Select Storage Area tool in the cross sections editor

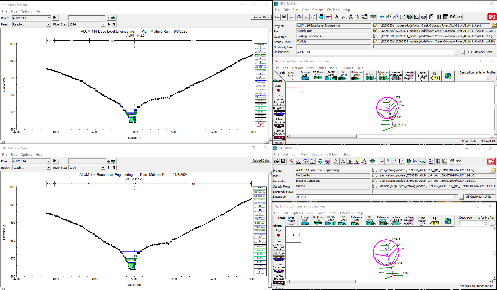[x=304, y=221]
